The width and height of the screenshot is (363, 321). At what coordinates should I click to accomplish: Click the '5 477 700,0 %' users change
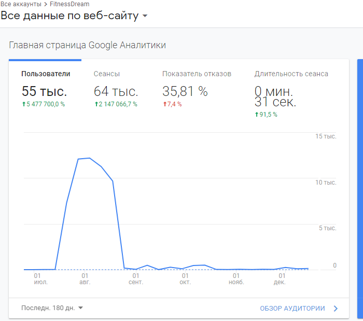[x=43, y=104]
